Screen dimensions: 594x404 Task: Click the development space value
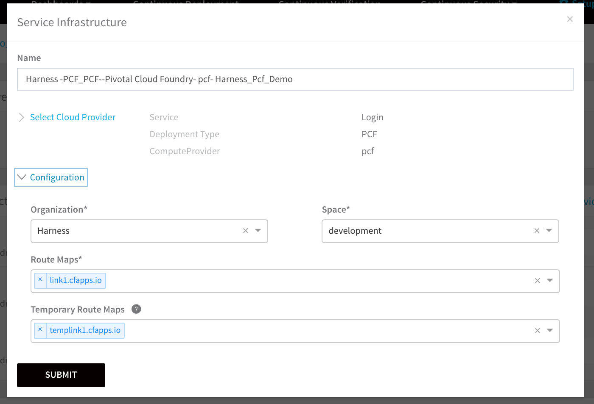(355, 231)
